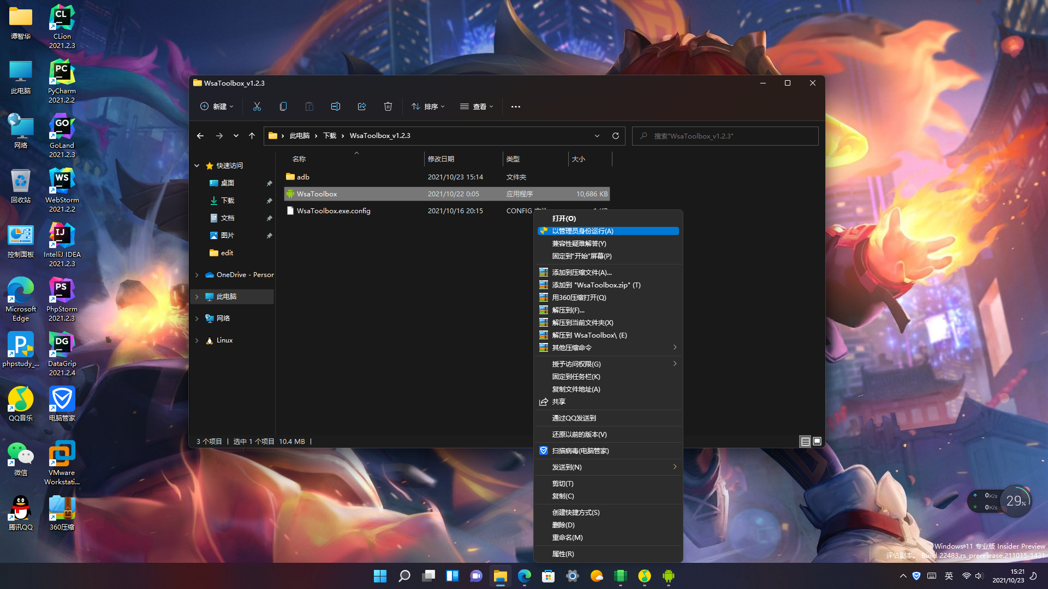Click 下载 in the breadcrumb path
The height and width of the screenshot is (589, 1048).
pos(330,136)
